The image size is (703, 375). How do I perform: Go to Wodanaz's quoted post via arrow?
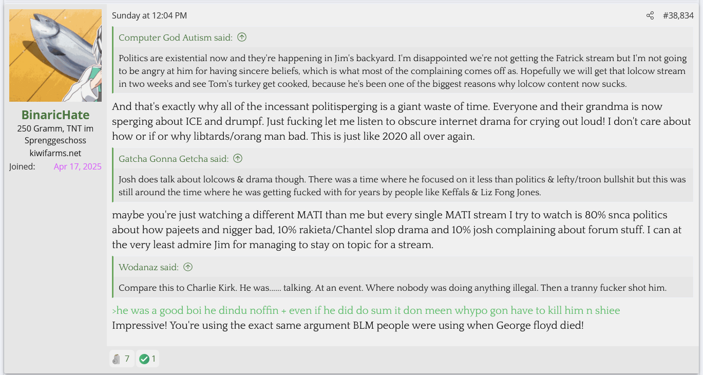[x=188, y=267]
